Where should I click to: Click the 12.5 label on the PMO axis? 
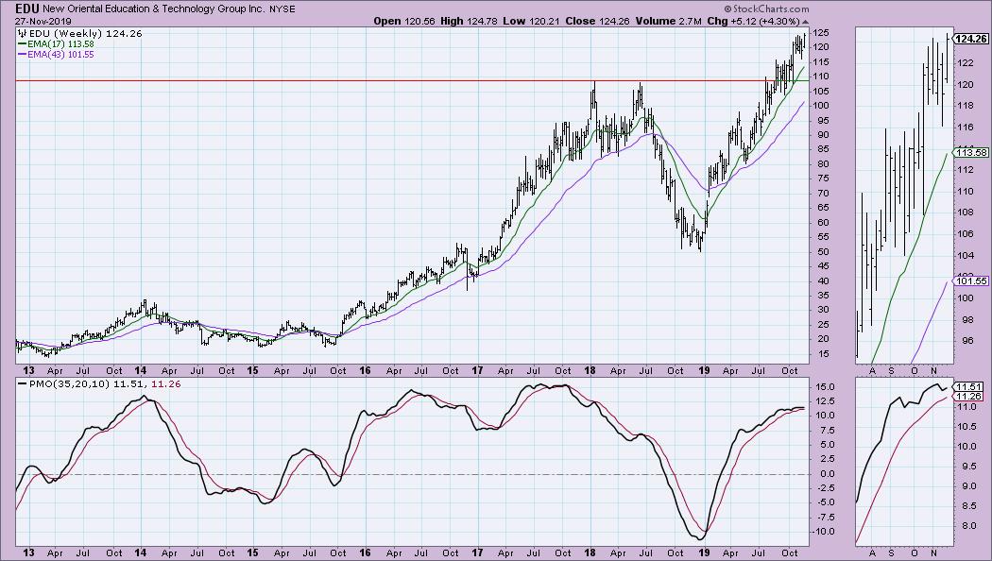(826, 401)
